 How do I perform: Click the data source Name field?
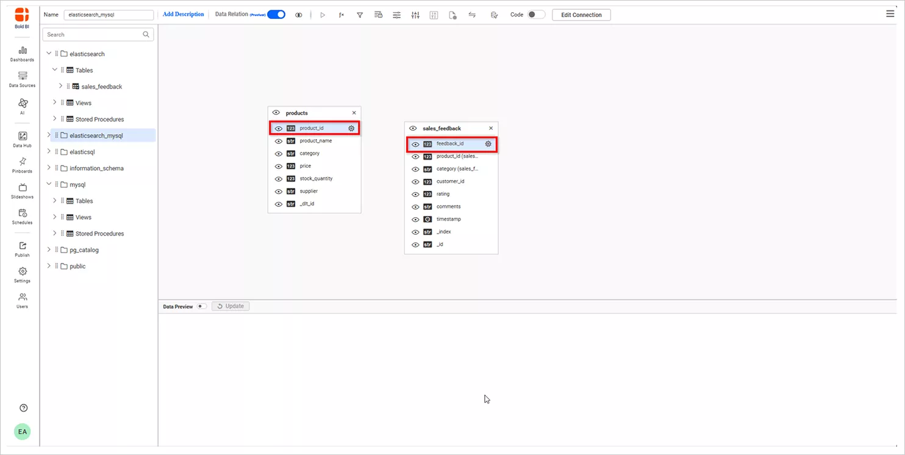[x=109, y=15]
